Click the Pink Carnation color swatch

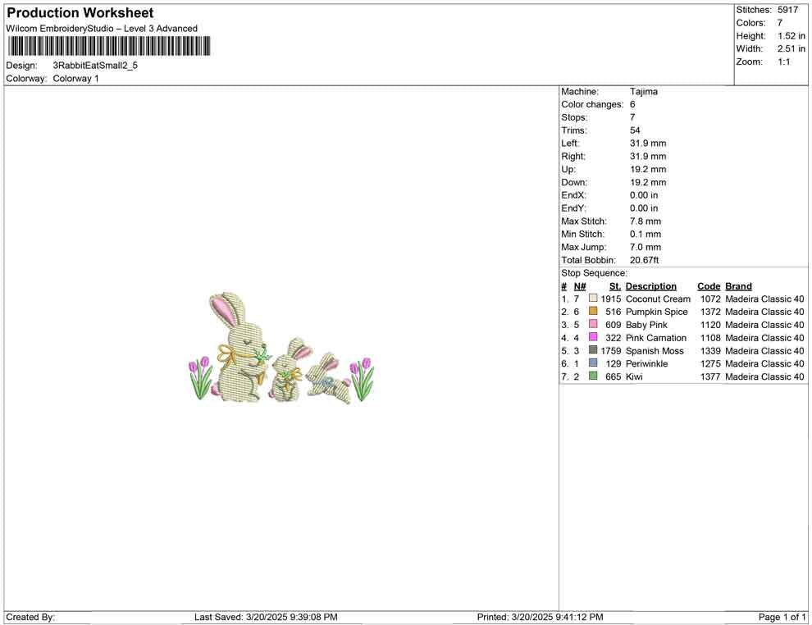point(591,338)
